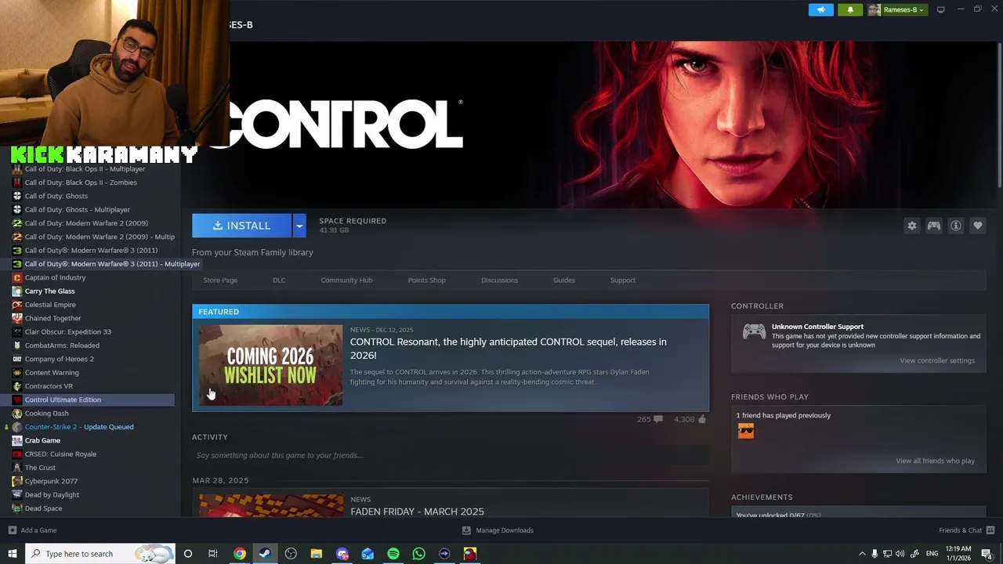This screenshot has height=564, width=1003.
Task: Select Counter-Strike 2 Update Queued entry
Action: [78, 427]
